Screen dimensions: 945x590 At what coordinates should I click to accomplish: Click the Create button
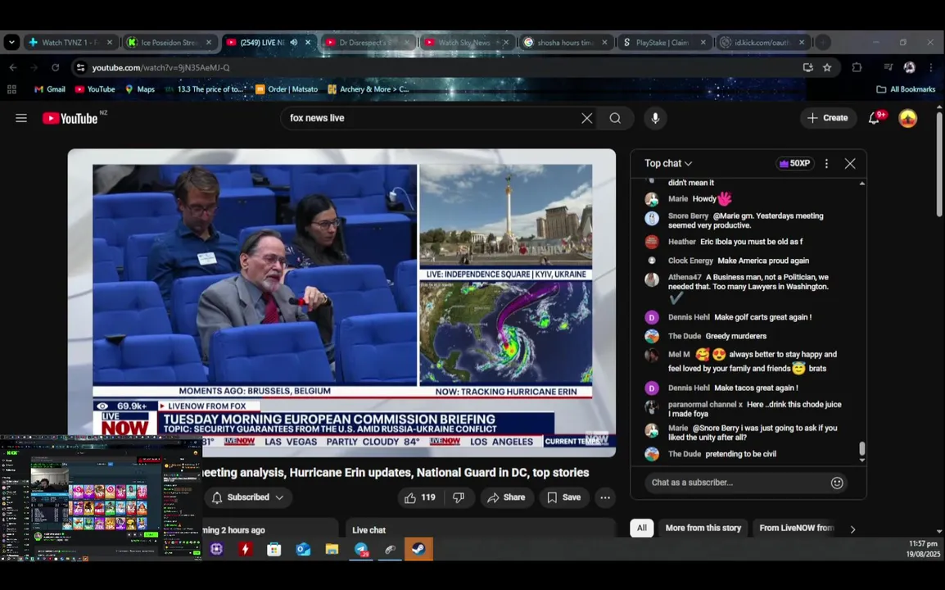(827, 118)
